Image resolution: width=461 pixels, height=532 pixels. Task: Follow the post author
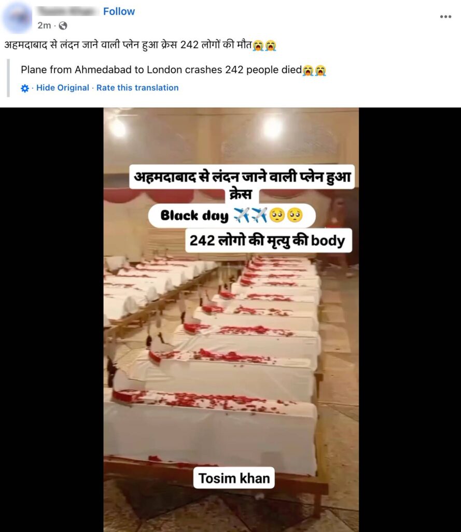[119, 11]
